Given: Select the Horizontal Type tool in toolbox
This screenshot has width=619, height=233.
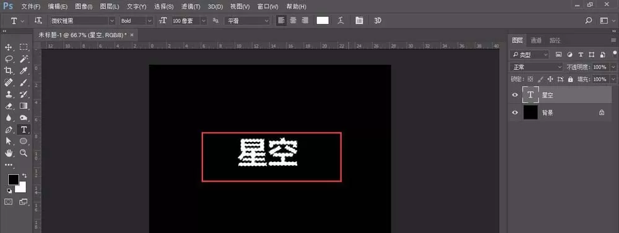Looking at the screenshot, I should pos(24,129).
